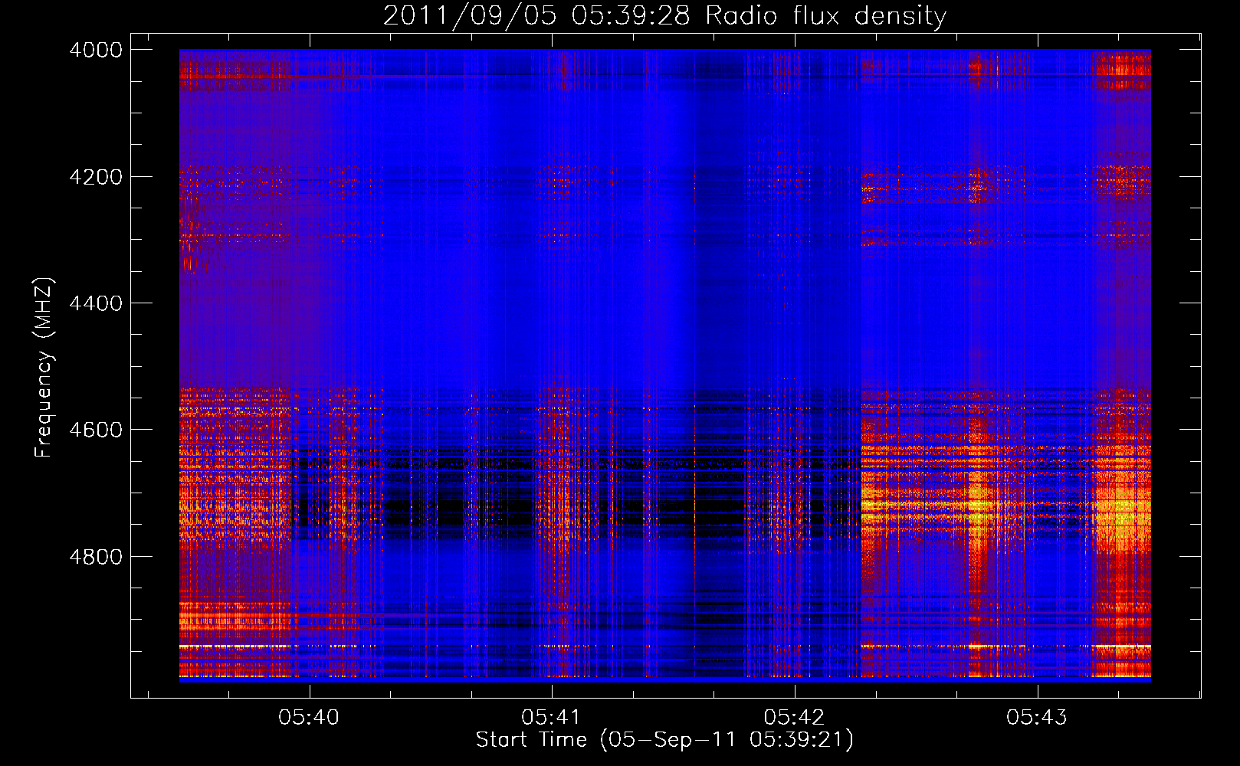The width and height of the screenshot is (1240, 766).
Task: Click the plot title "2011/09/05 05:39:28 Radio flux density"
Action: click(x=664, y=15)
